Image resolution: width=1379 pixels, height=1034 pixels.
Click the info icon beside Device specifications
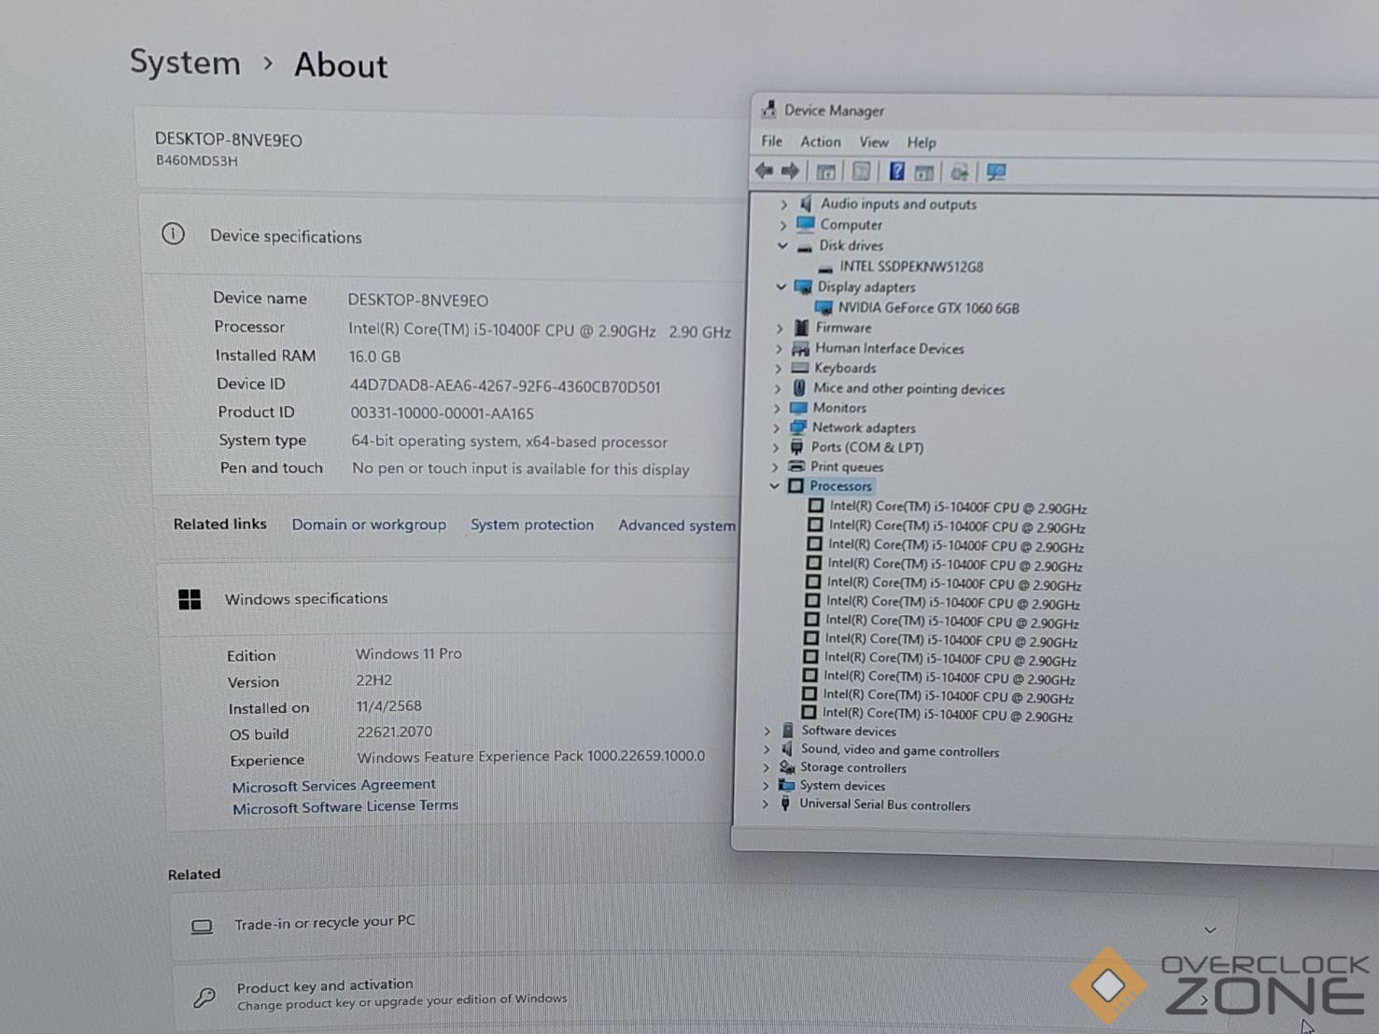tap(173, 233)
